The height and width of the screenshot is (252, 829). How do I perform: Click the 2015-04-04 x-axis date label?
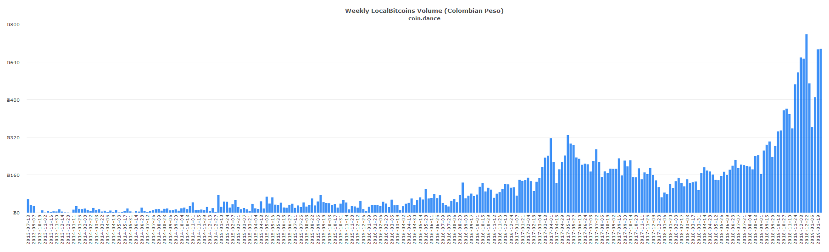click(256, 230)
